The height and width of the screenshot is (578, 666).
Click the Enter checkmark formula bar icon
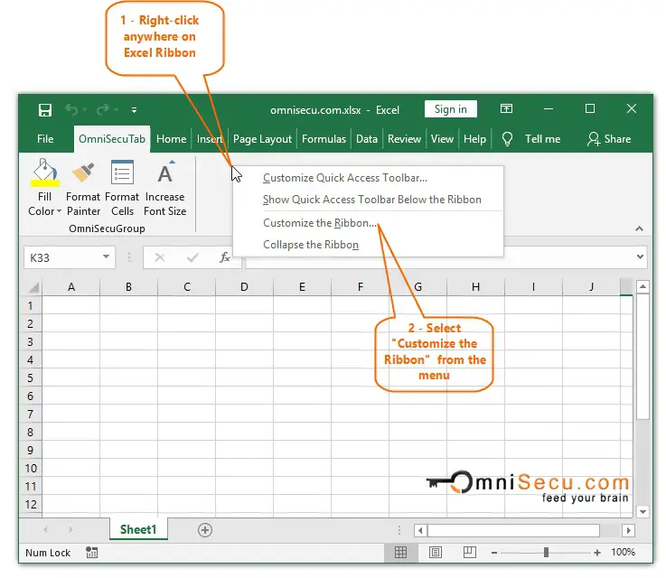click(192, 257)
